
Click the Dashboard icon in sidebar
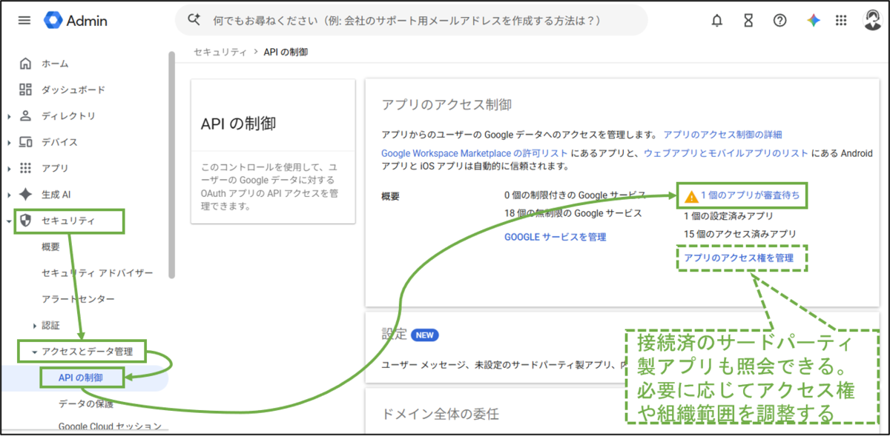coord(26,90)
